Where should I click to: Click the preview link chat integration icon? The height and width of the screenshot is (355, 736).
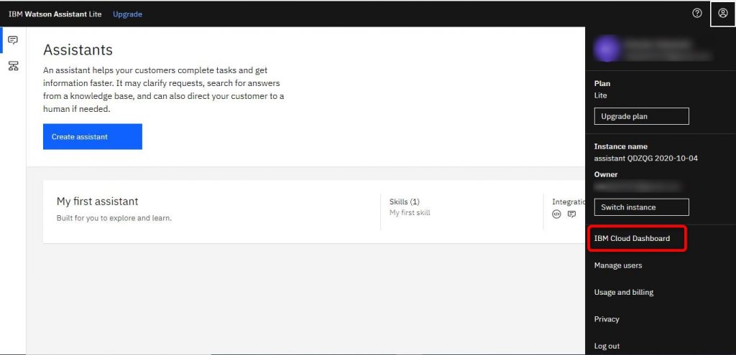(x=571, y=214)
